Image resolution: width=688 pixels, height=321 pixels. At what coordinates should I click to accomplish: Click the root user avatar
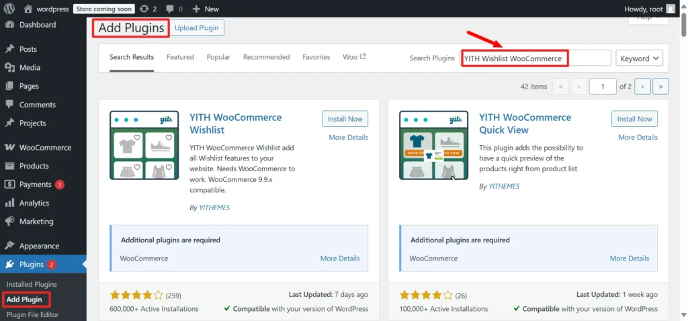click(x=670, y=9)
